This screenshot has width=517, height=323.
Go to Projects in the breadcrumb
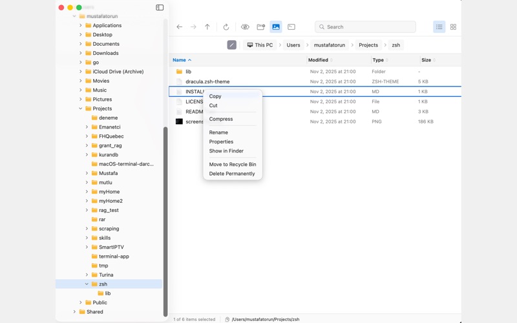368,45
